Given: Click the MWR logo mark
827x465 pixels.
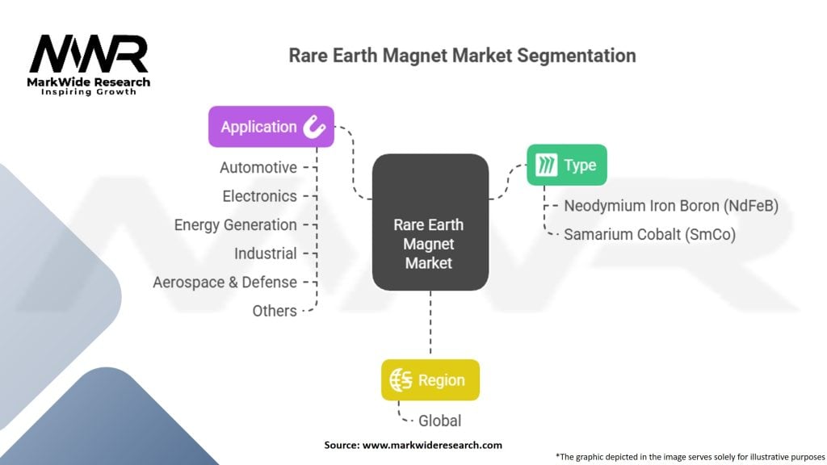Looking at the screenshot, I should (x=89, y=54).
